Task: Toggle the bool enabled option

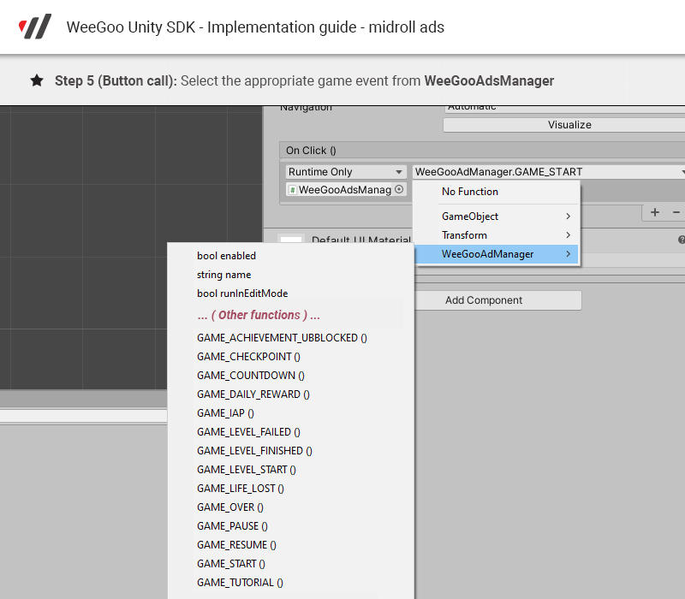Action: (226, 256)
